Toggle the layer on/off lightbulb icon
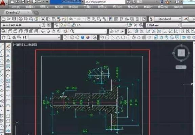The width and height of the screenshot is (195, 135). pyautogui.click(x=61, y=25)
